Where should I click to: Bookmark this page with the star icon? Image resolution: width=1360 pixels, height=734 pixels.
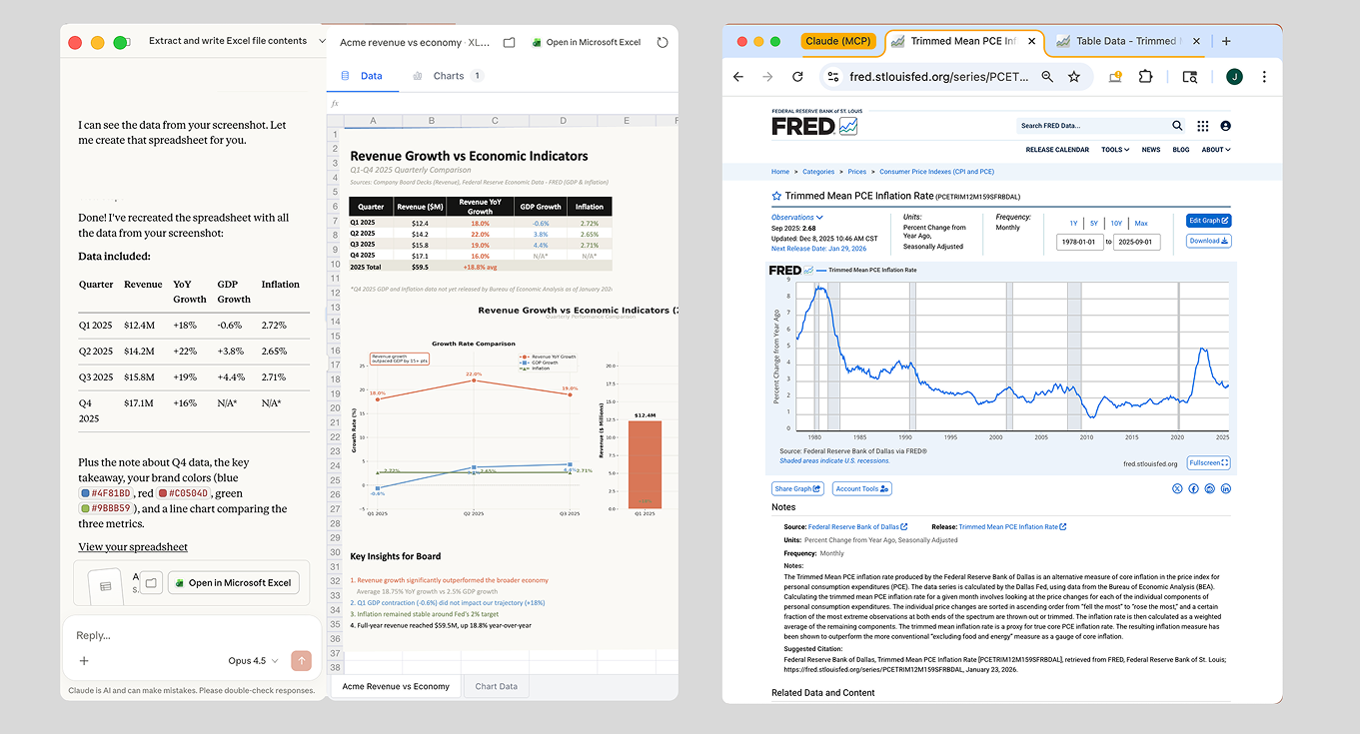pyautogui.click(x=1074, y=77)
